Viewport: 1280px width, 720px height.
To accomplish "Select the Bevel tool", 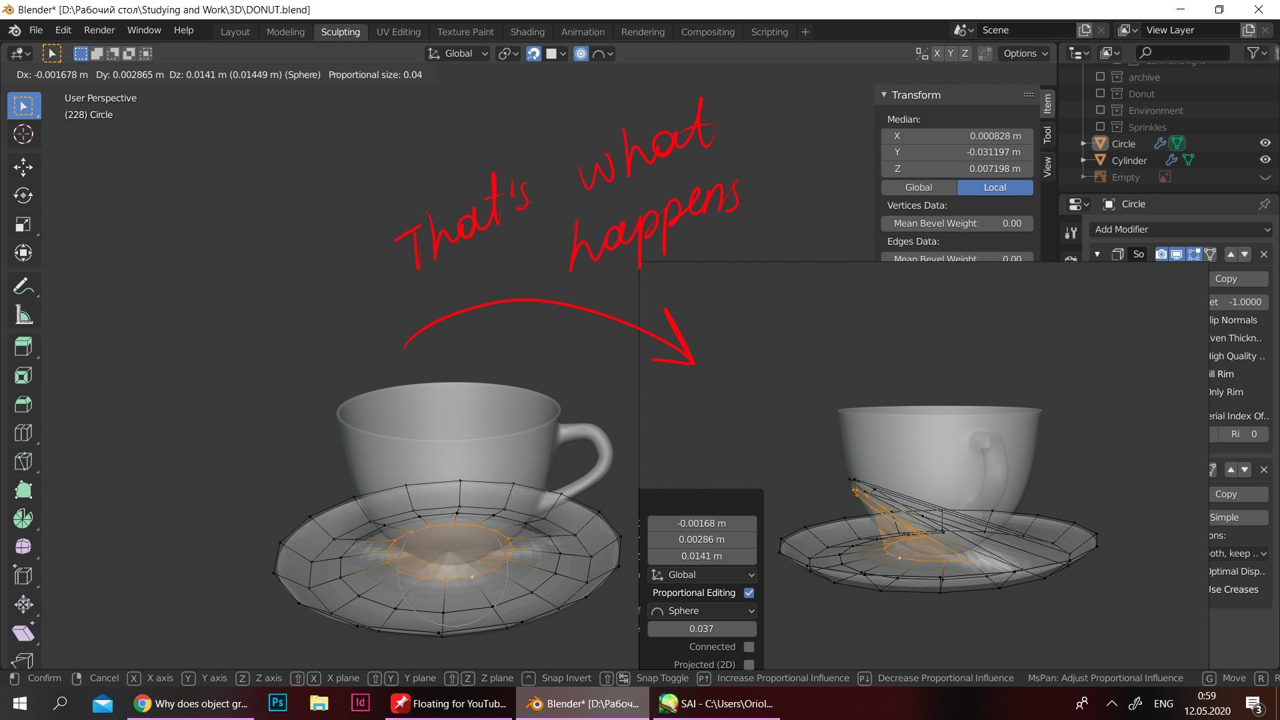I will 23,404.
